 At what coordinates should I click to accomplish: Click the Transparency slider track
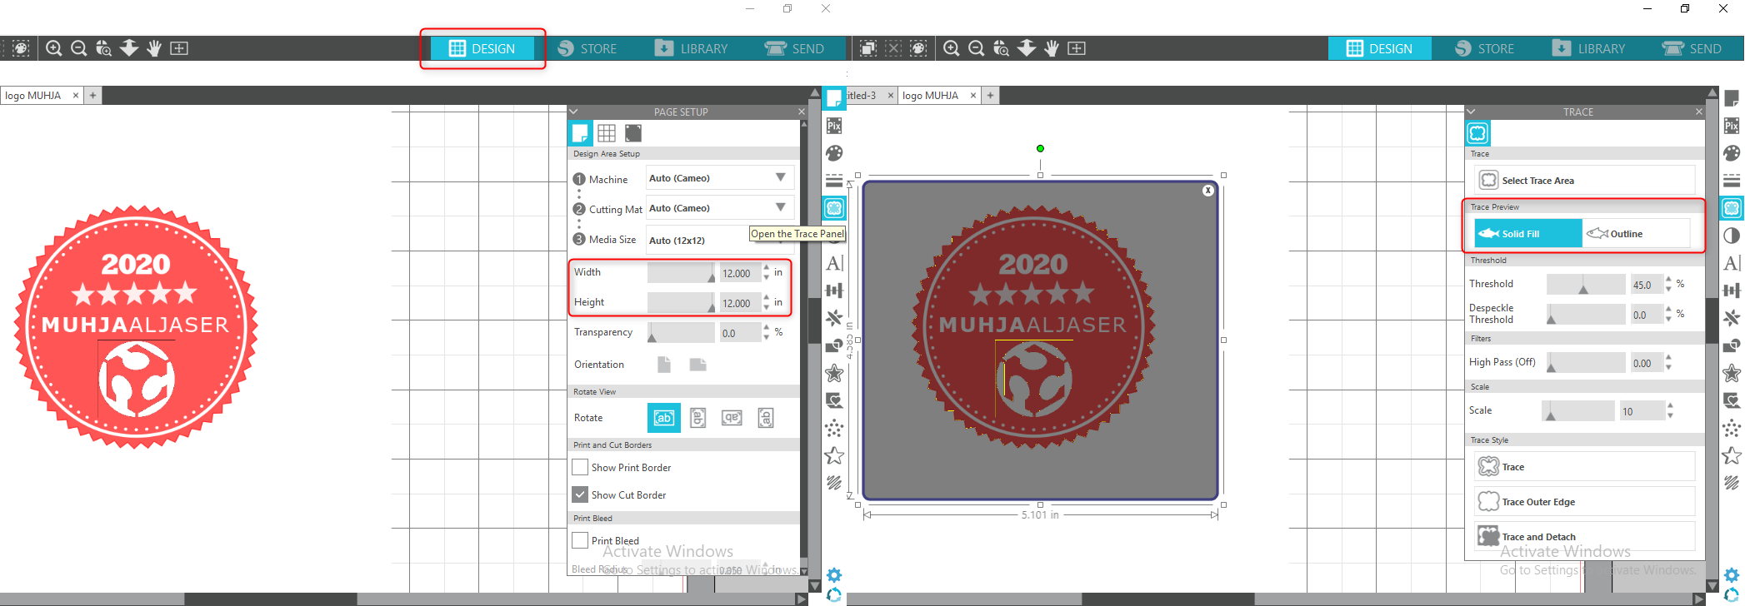coord(681,333)
